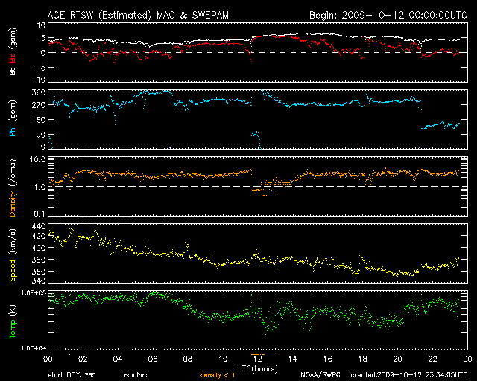Click the 'NOAA/SWPC' credit text
This screenshot has width=477, height=381.
tap(320, 375)
